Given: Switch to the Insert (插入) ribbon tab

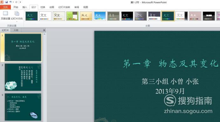Looking at the screenshot, I should [24, 7].
